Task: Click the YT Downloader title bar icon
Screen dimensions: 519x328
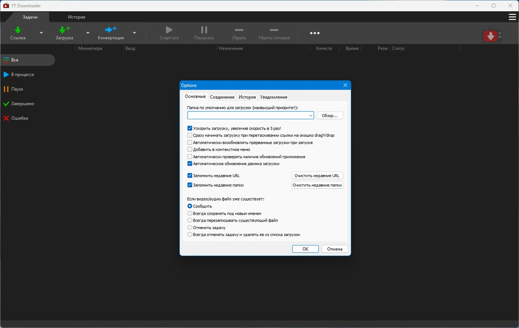Action: (x=6, y=6)
